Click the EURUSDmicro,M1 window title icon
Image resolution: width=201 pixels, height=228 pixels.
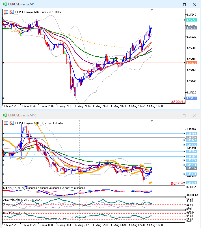pyautogui.click(x=5, y=4)
